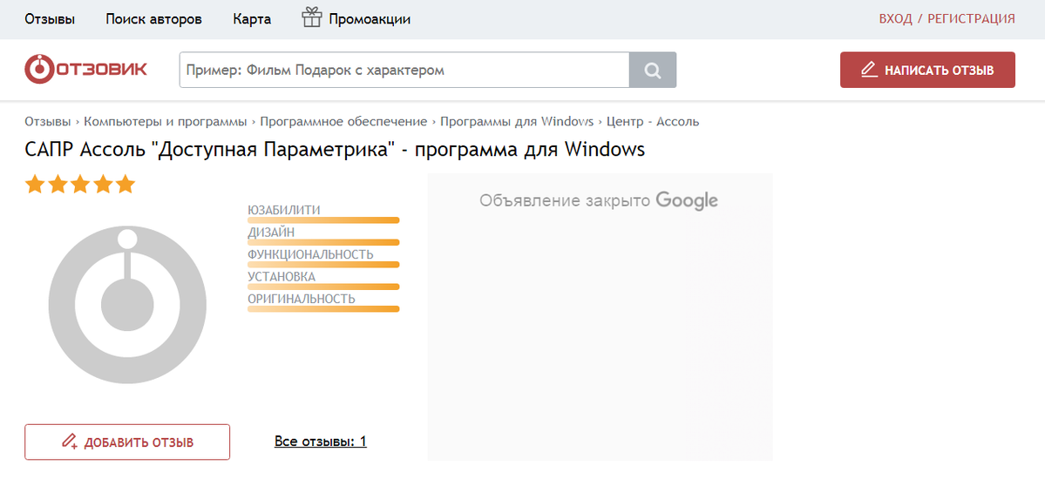The image size is (1045, 479).
Task: Open the Промоакции menu item
Action: (370, 18)
